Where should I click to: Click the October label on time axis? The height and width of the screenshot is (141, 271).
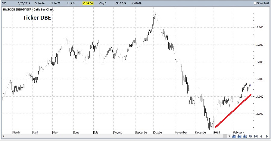click(x=158, y=133)
